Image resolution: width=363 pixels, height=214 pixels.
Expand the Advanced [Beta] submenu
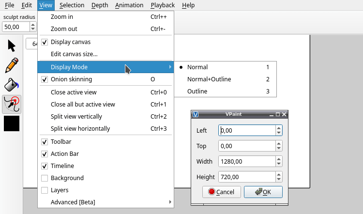click(x=106, y=202)
